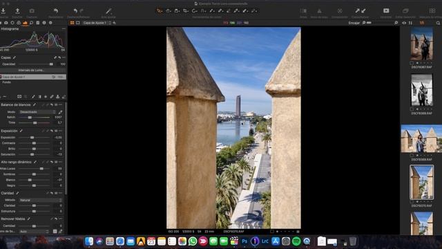442x249 pixels.
Task: Select the keystone cursor tool
Action: pos(203,11)
